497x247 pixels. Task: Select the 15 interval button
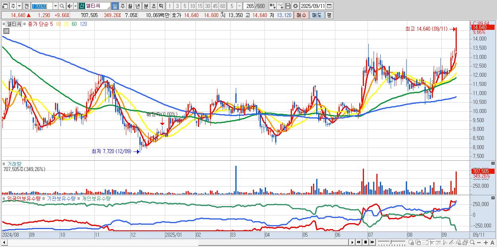click(x=200, y=6)
